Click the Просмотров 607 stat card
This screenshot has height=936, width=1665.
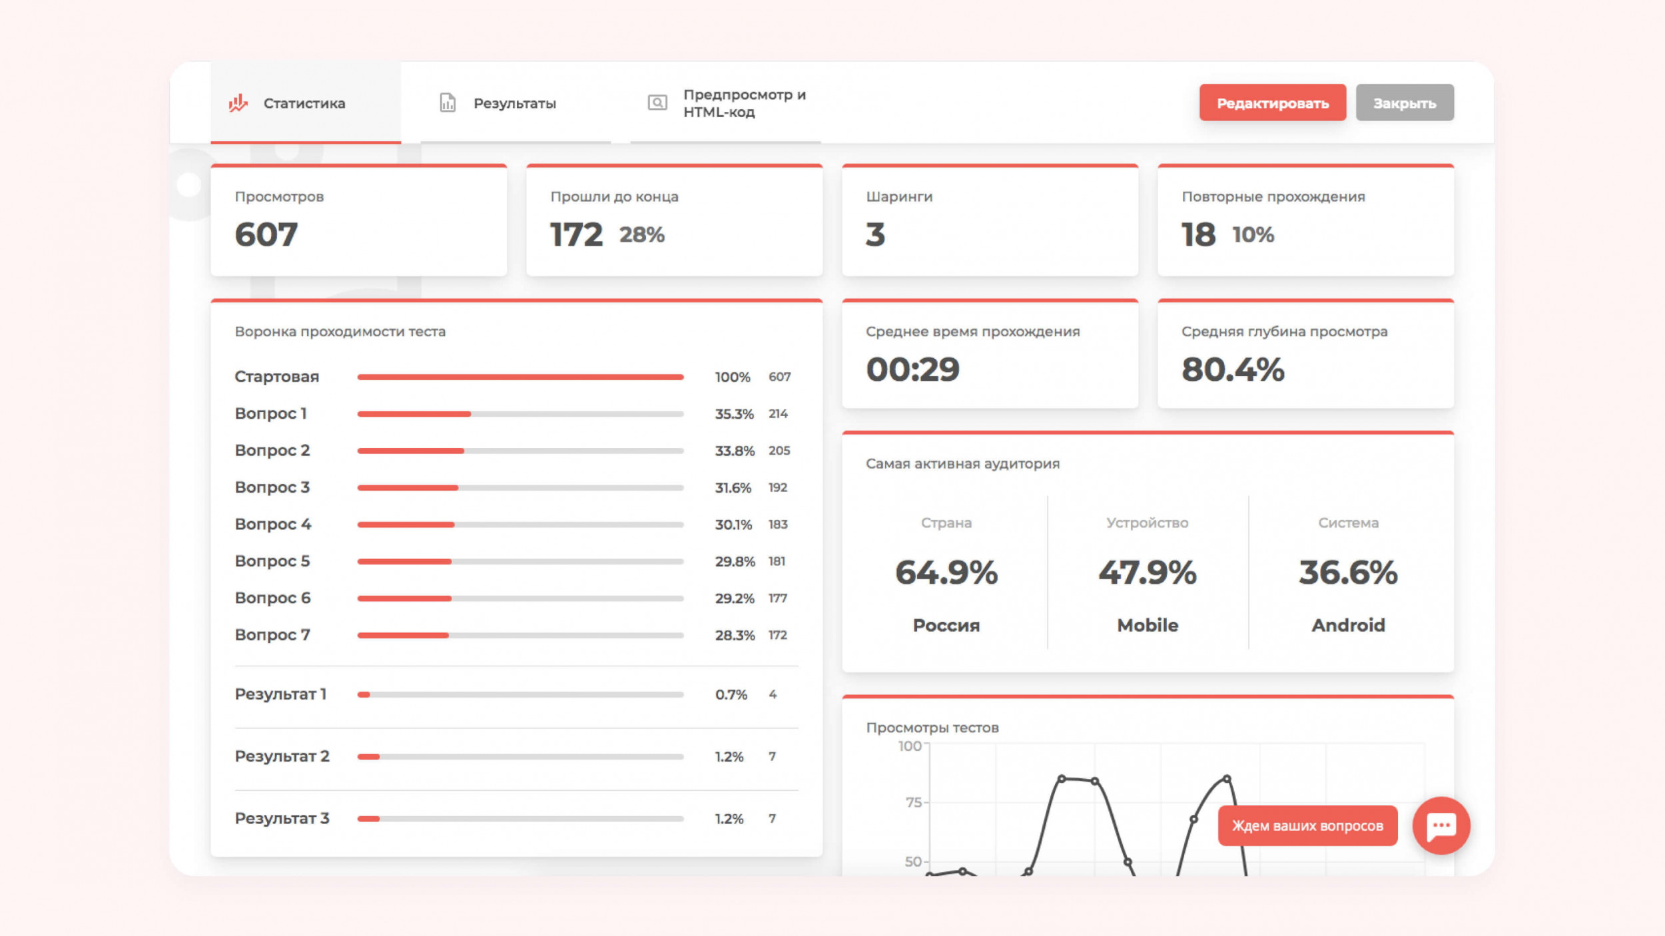[x=358, y=220]
